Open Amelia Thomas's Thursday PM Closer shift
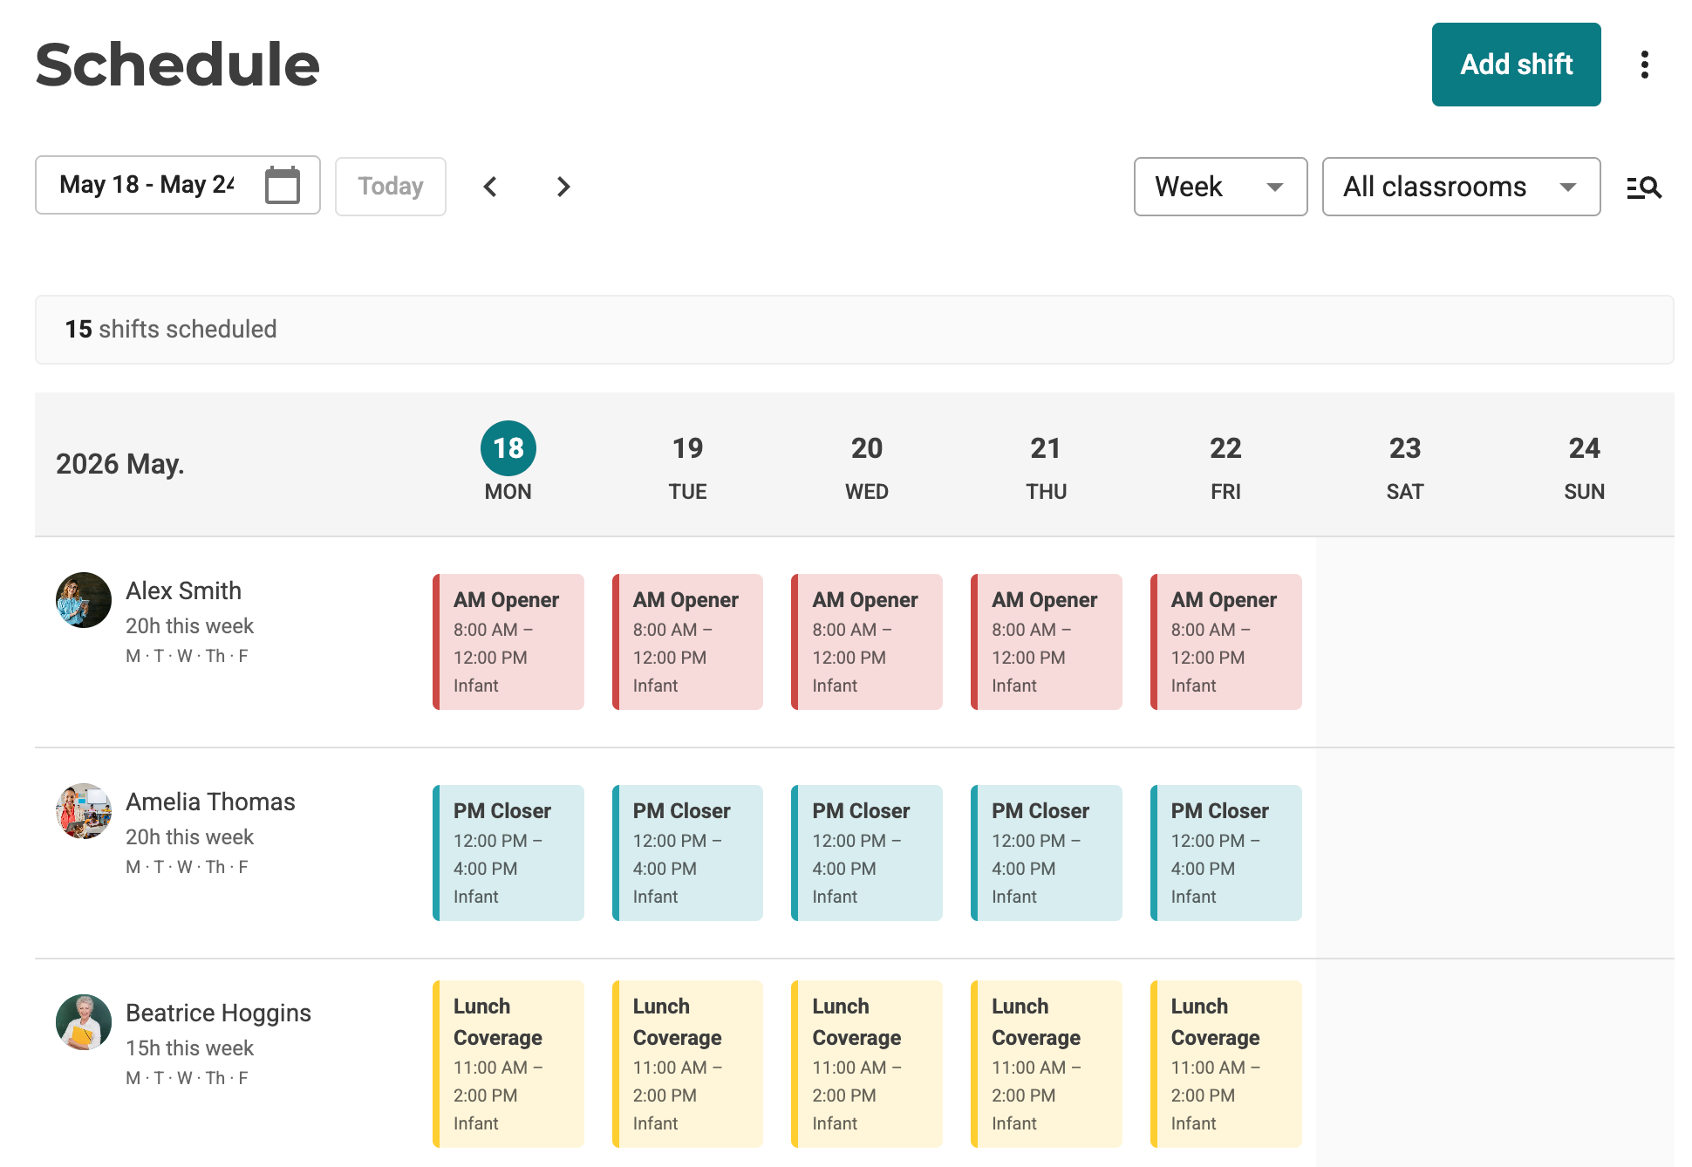 [1047, 853]
